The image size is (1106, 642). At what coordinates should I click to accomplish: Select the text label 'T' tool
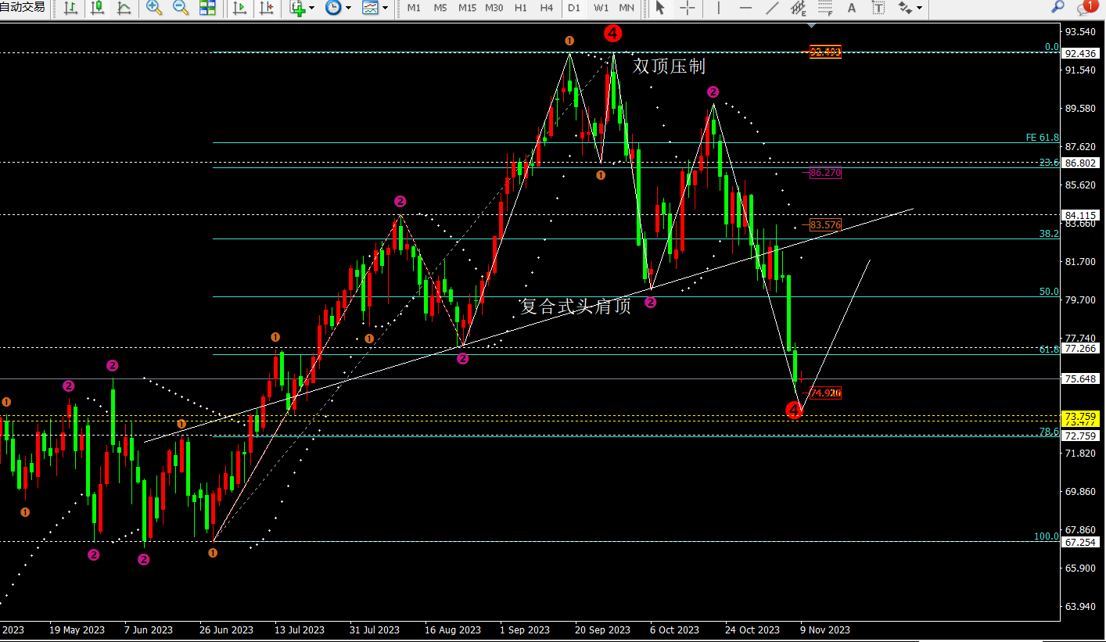[x=878, y=8]
